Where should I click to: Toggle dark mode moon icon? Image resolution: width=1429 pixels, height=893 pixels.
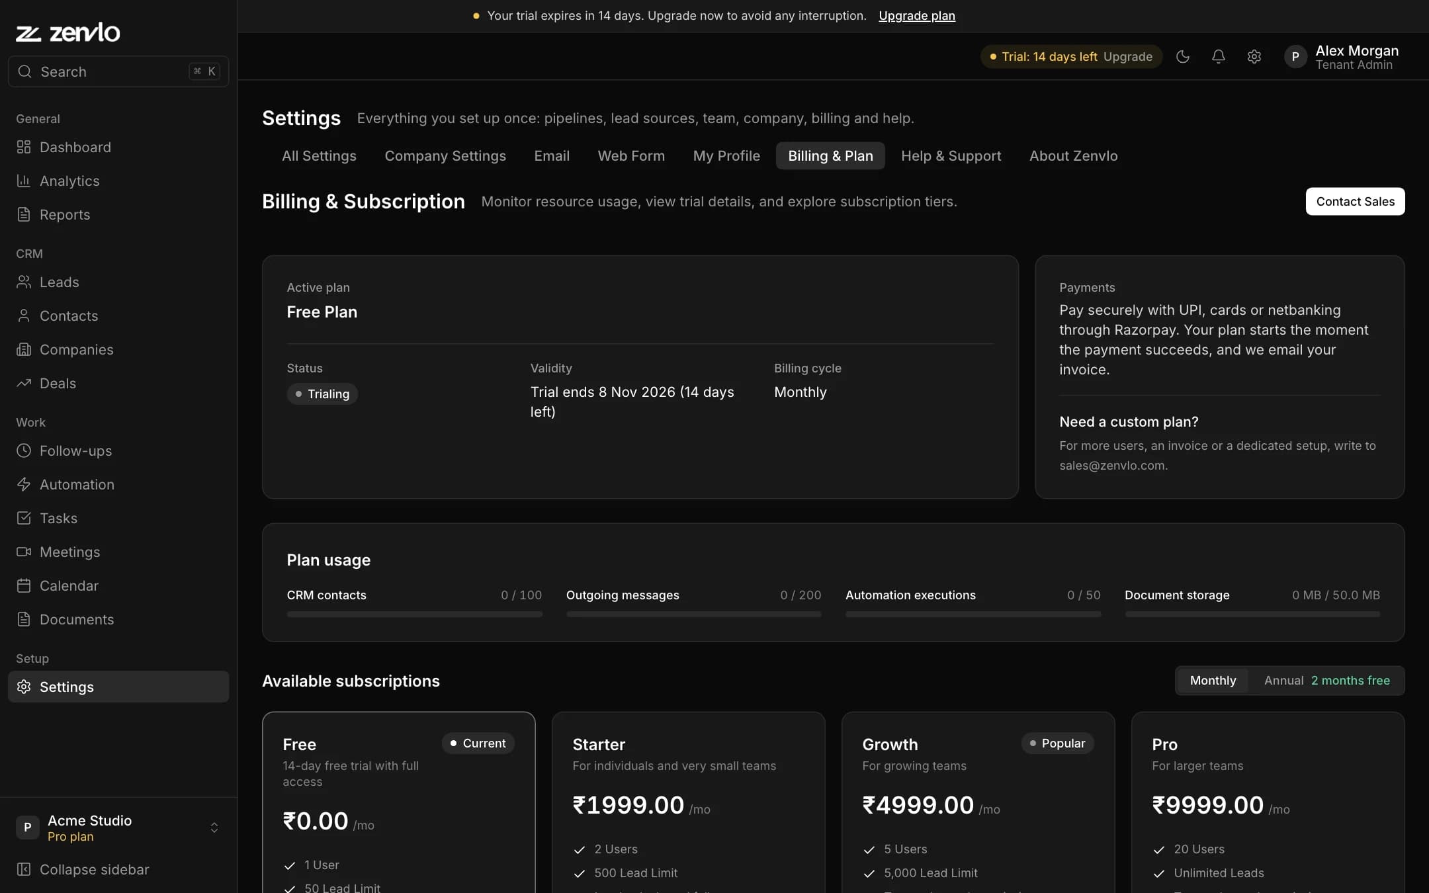(1183, 57)
